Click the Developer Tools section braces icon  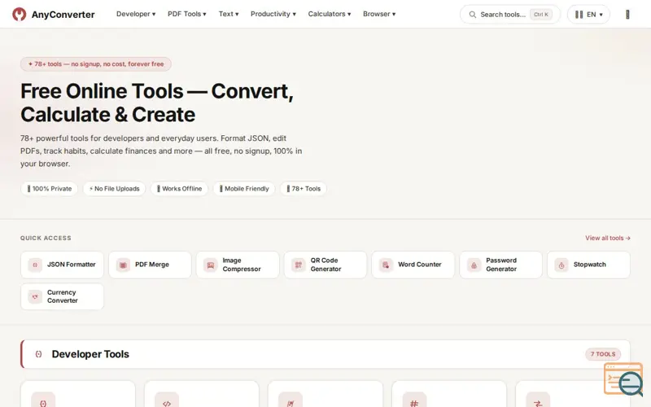click(38, 354)
